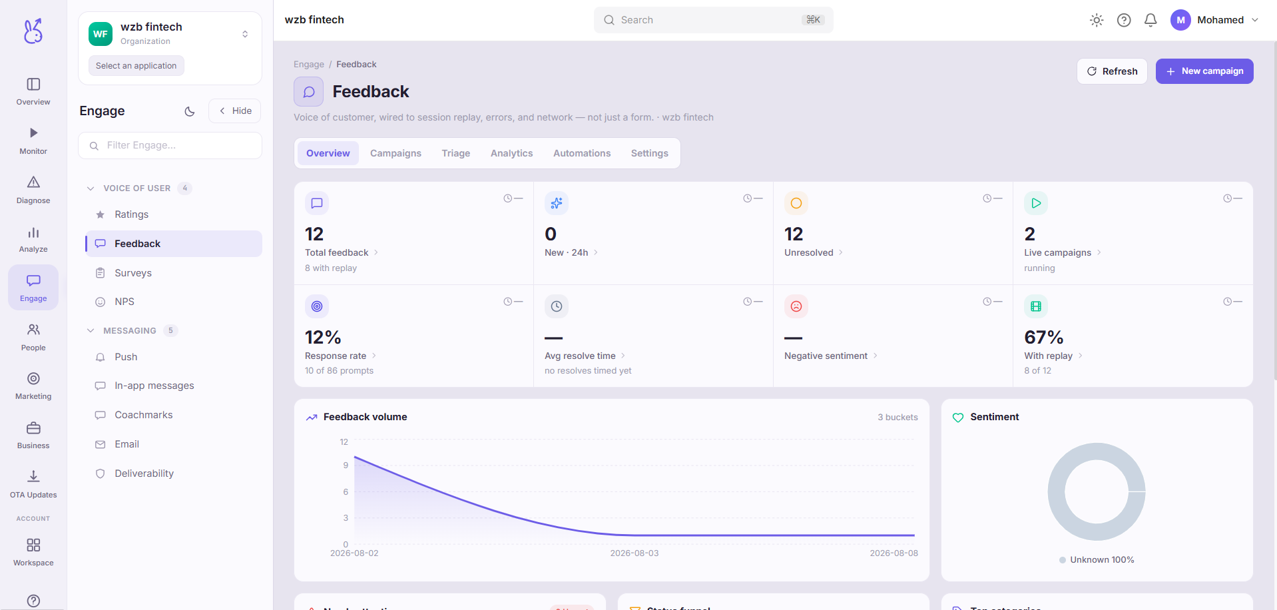Open the Response rate details link

pyautogui.click(x=341, y=356)
